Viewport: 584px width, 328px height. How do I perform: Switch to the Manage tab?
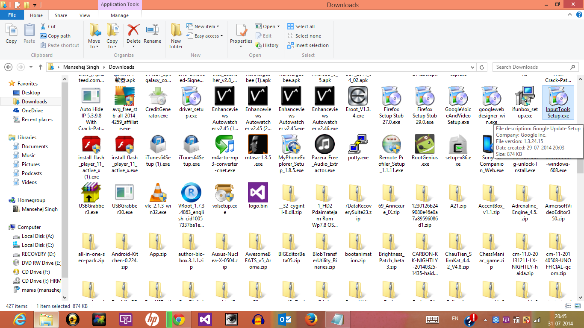pos(120,15)
